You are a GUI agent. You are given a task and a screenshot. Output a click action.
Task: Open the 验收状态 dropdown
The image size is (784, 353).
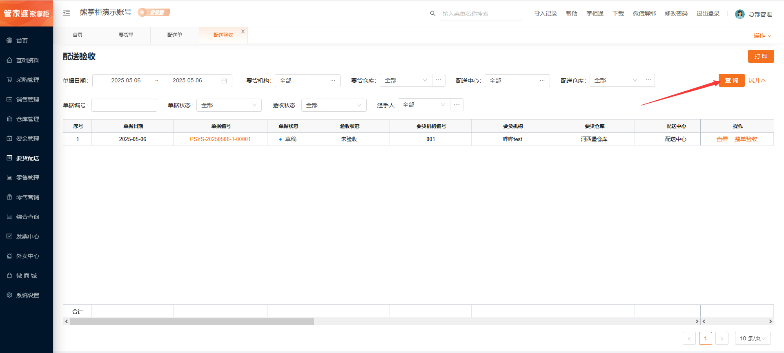point(334,105)
